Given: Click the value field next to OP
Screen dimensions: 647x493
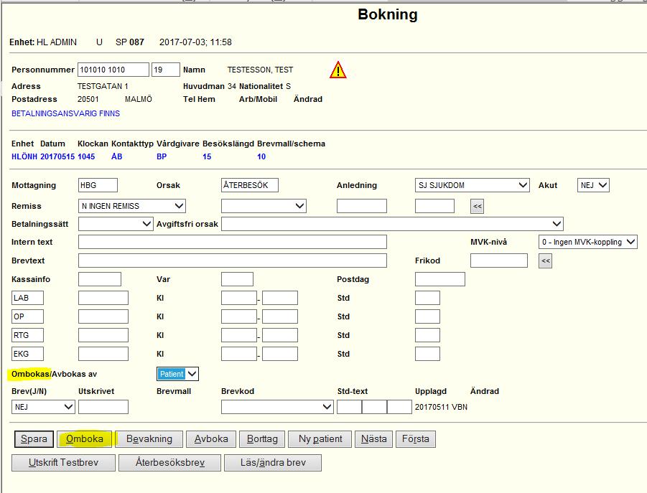Looking at the screenshot, I should tap(103, 316).
